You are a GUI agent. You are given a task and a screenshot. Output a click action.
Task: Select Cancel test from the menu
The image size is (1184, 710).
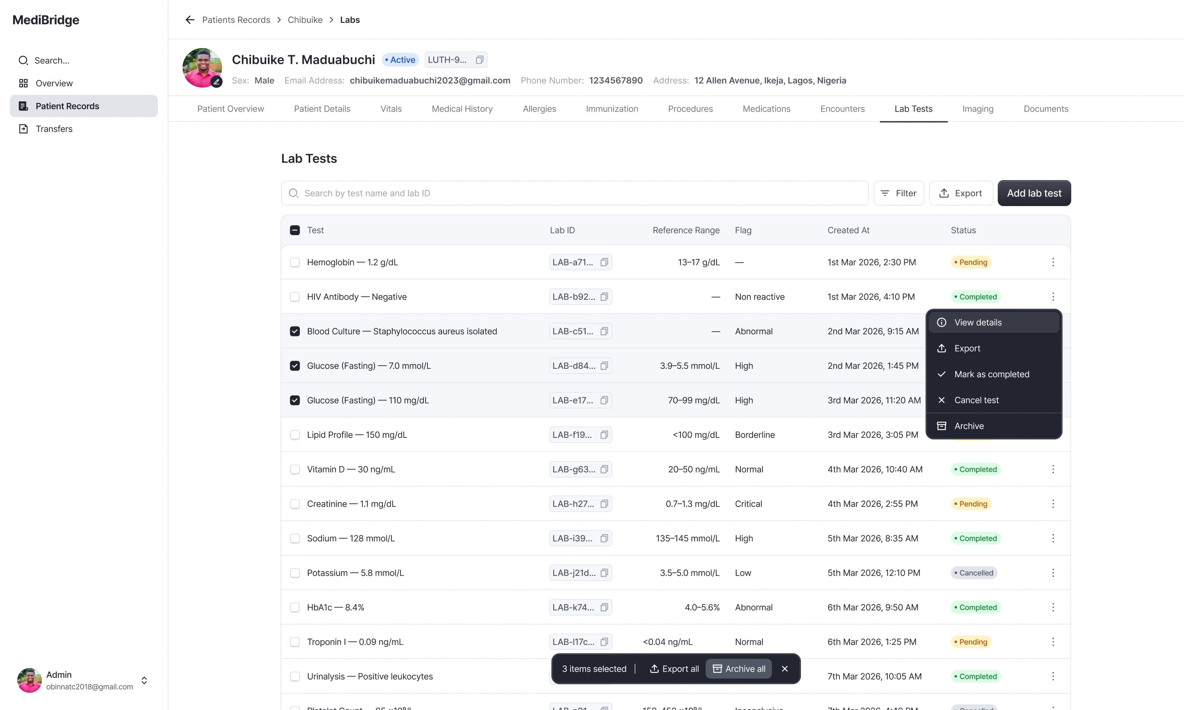(x=993, y=400)
